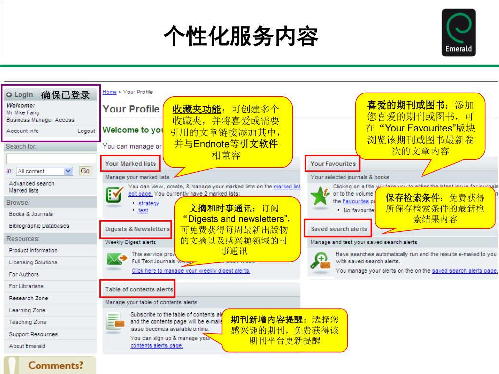Click the Comments? banner
Viewport: 499px width, 374px height.
click(x=50, y=365)
